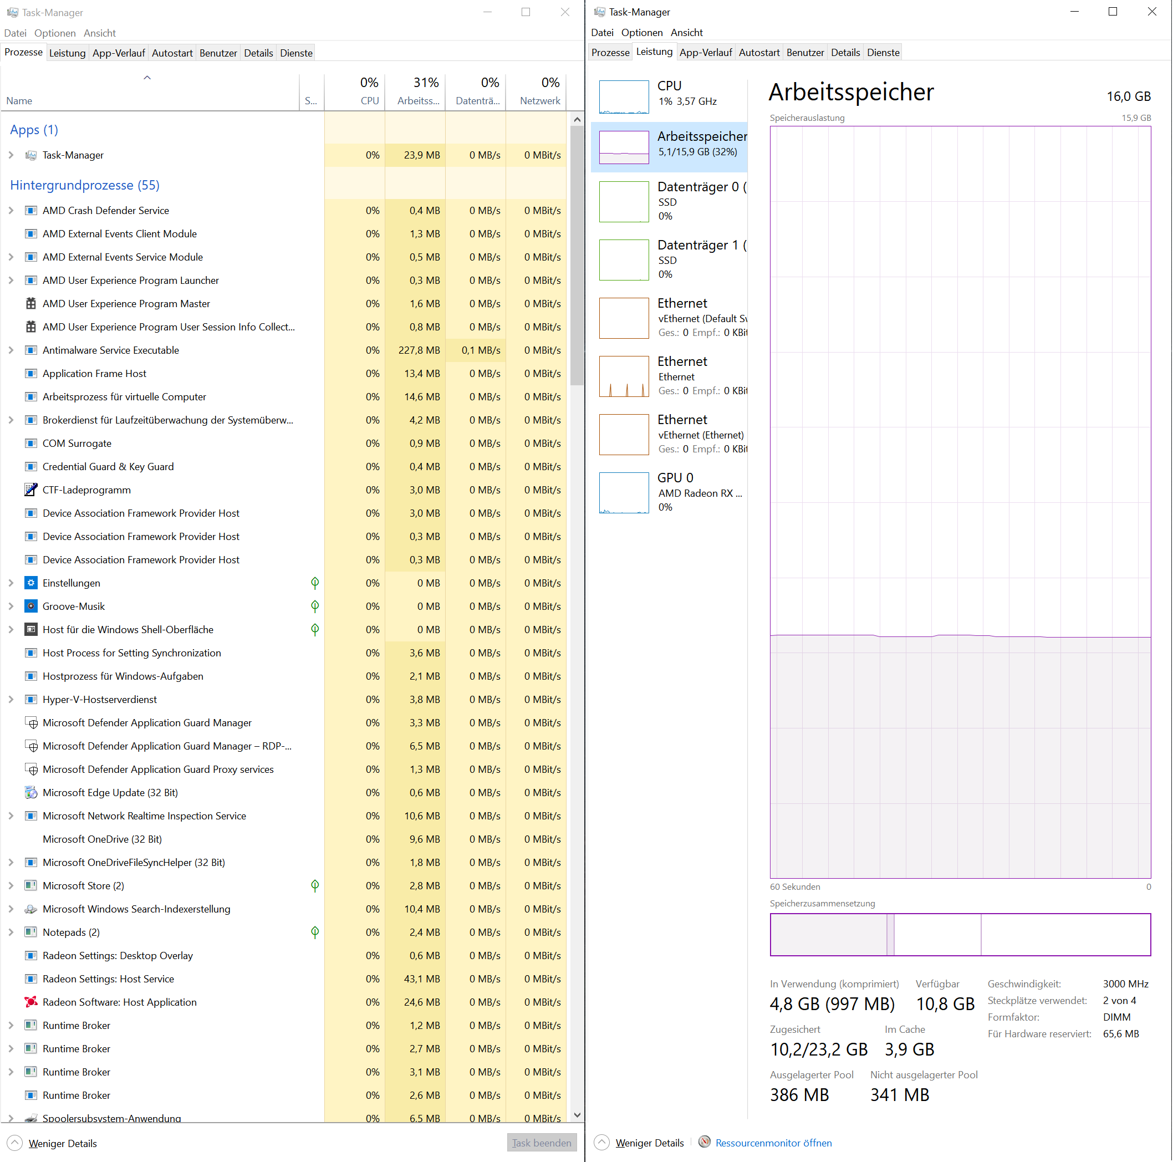The height and width of the screenshot is (1162, 1173).
Task: Expand the Antimalware Service Executable row
Action: pos(11,350)
